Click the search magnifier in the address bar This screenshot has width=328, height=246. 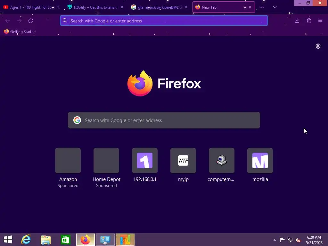coord(65,20)
